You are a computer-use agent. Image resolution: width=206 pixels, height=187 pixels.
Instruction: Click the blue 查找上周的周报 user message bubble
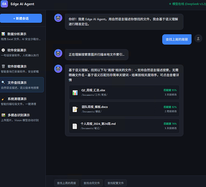[177, 39]
